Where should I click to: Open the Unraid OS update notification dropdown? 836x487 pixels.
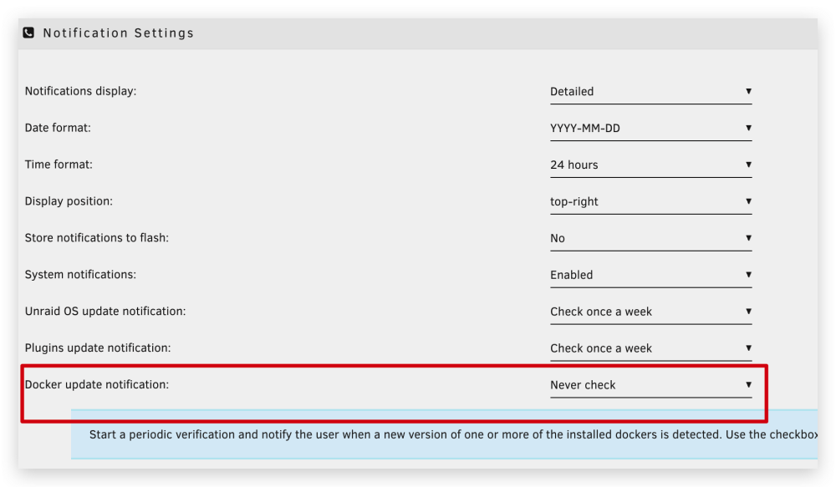pos(651,312)
